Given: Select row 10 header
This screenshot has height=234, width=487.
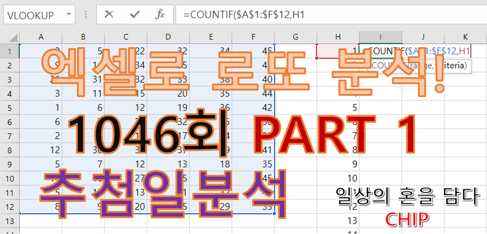Looking at the screenshot, I should pyautogui.click(x=10, y=178).
